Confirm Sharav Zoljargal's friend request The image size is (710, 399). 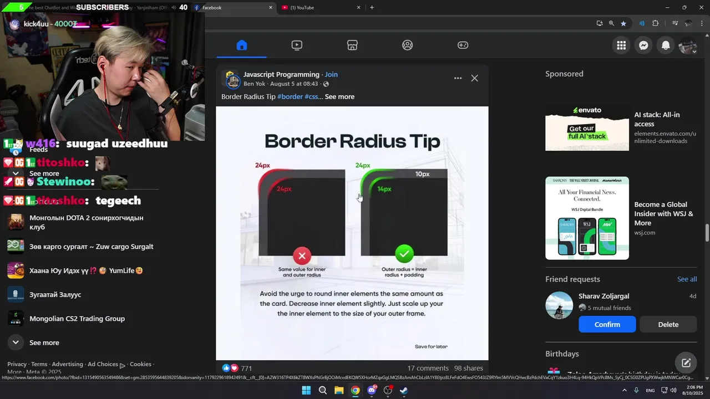[607, 324]
